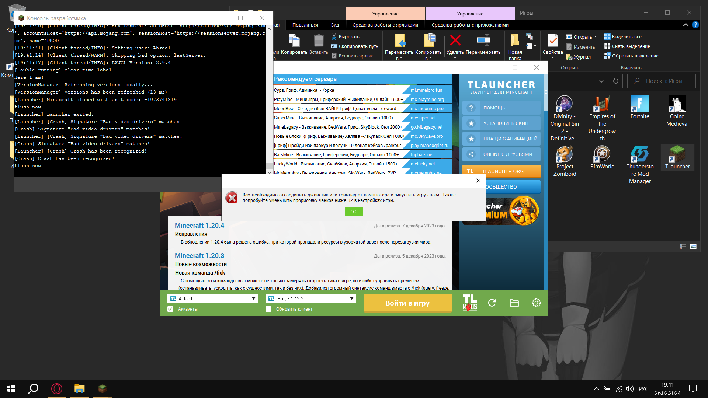
Task: Open TLauncher settings via gear icon
Action: click(536, 303)
